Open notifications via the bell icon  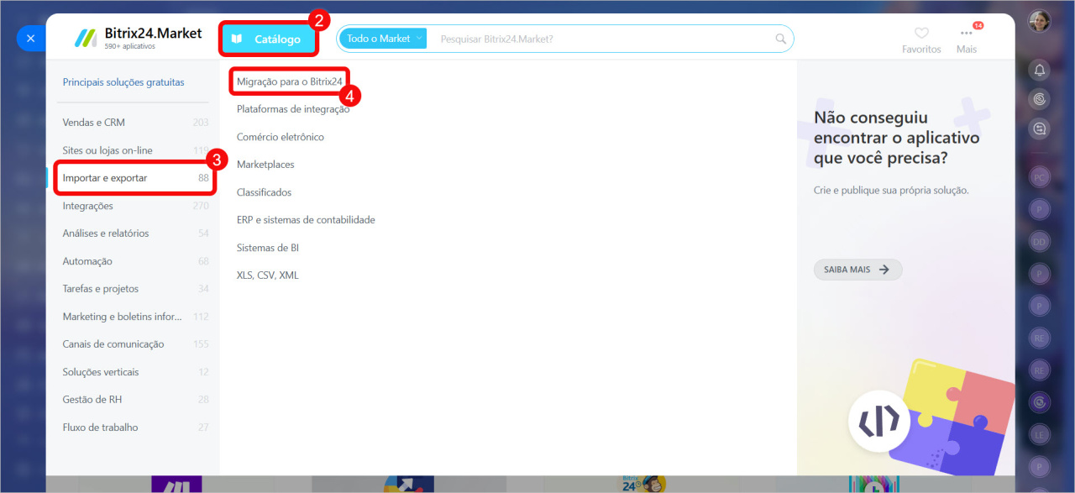1040,71
